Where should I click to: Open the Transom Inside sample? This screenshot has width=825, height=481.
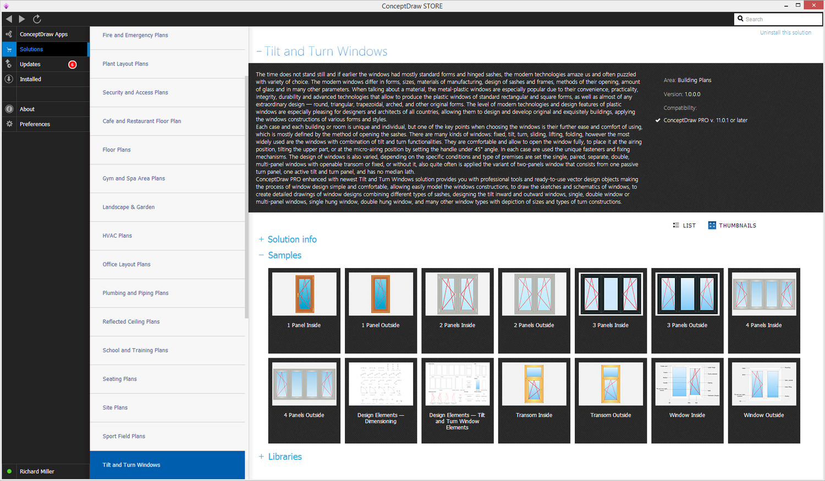tap(534, 401)
